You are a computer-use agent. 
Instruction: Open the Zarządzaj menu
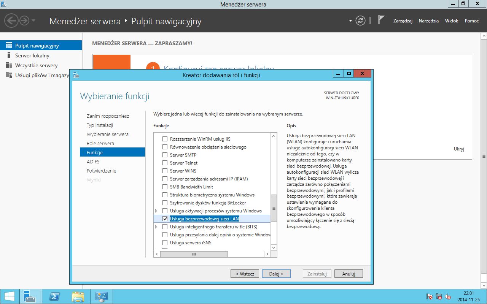click(403, 21)
